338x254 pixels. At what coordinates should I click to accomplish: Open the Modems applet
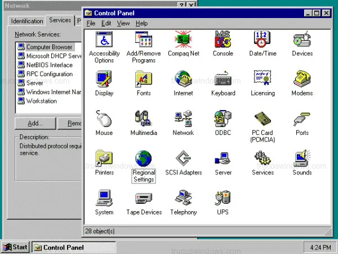tap(302, 80)
